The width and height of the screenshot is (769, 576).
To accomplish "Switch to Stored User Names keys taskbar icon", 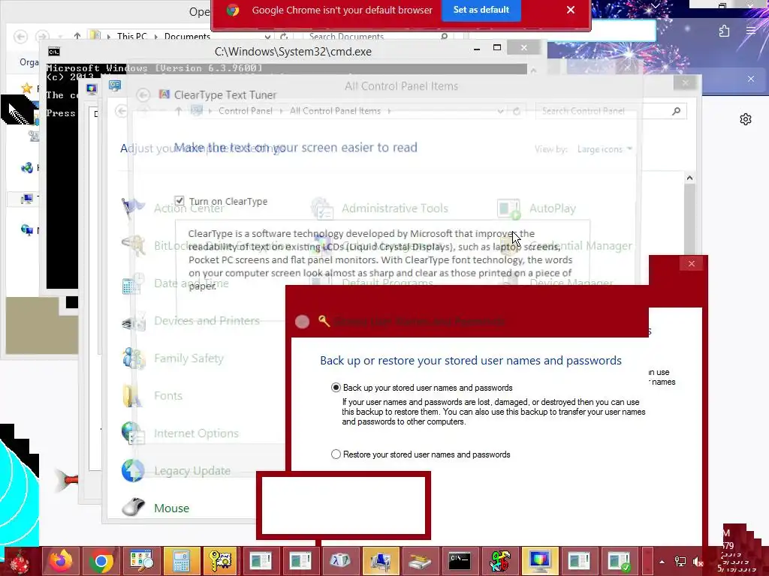I will pos(220,561).
